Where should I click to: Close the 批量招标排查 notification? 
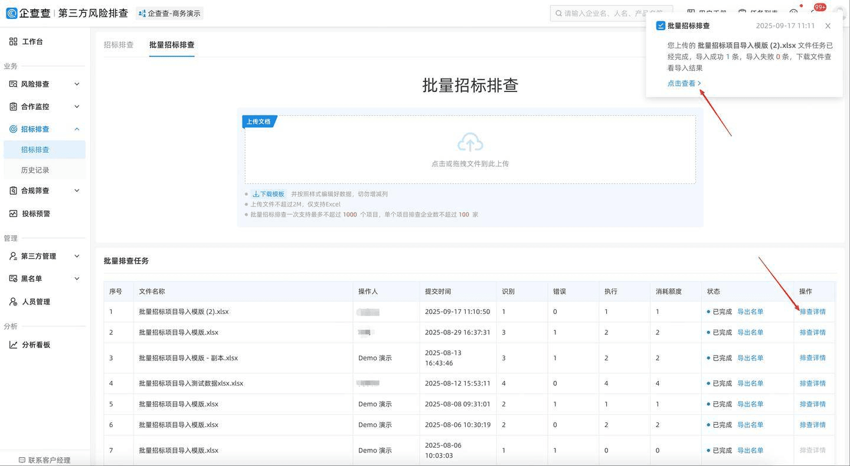coord(828,26)
